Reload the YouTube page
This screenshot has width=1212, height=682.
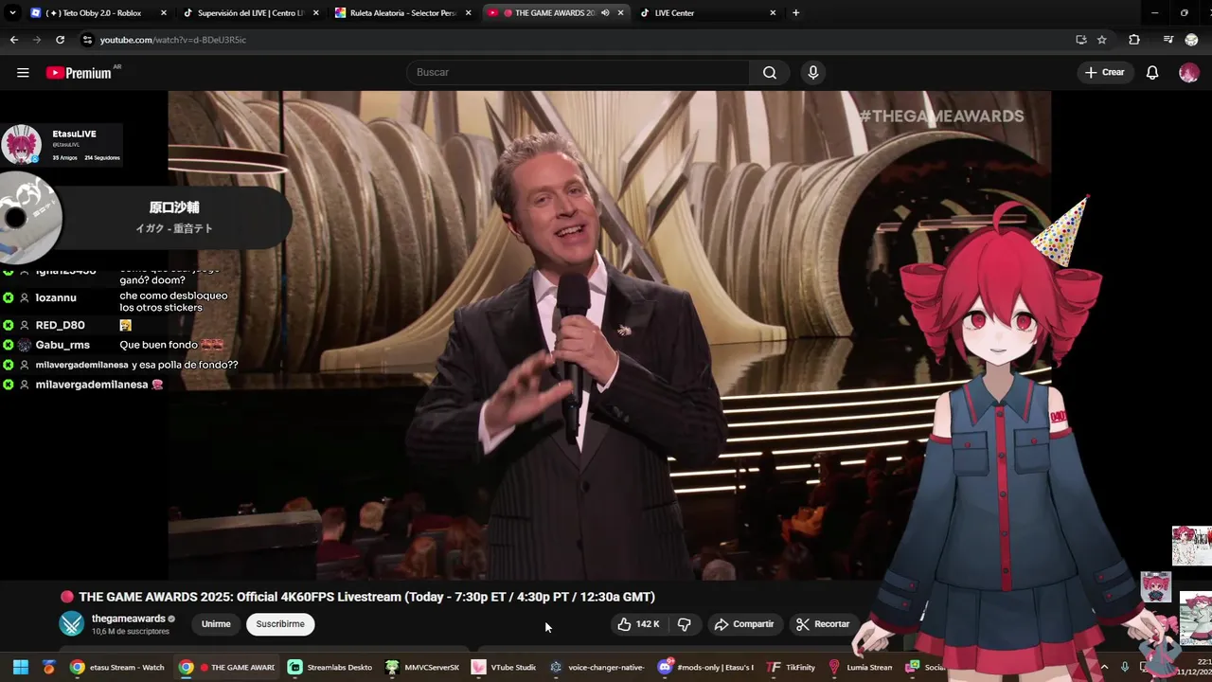pyautogui.click(x=60, y=40)
